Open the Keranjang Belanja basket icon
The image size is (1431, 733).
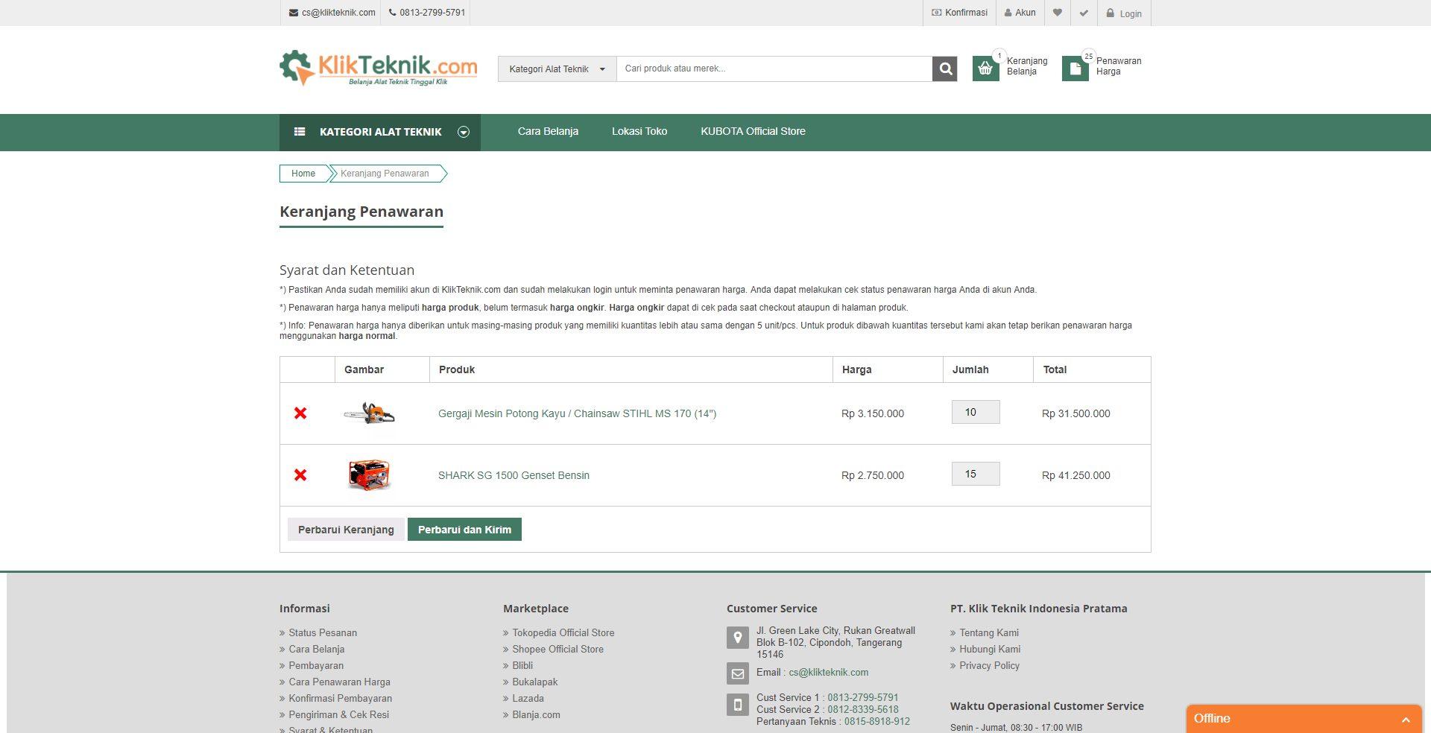pyautogui.click(x=985, y=69)
